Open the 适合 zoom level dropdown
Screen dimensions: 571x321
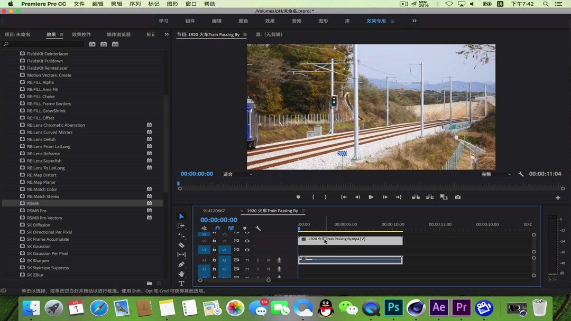coord(238,174)
